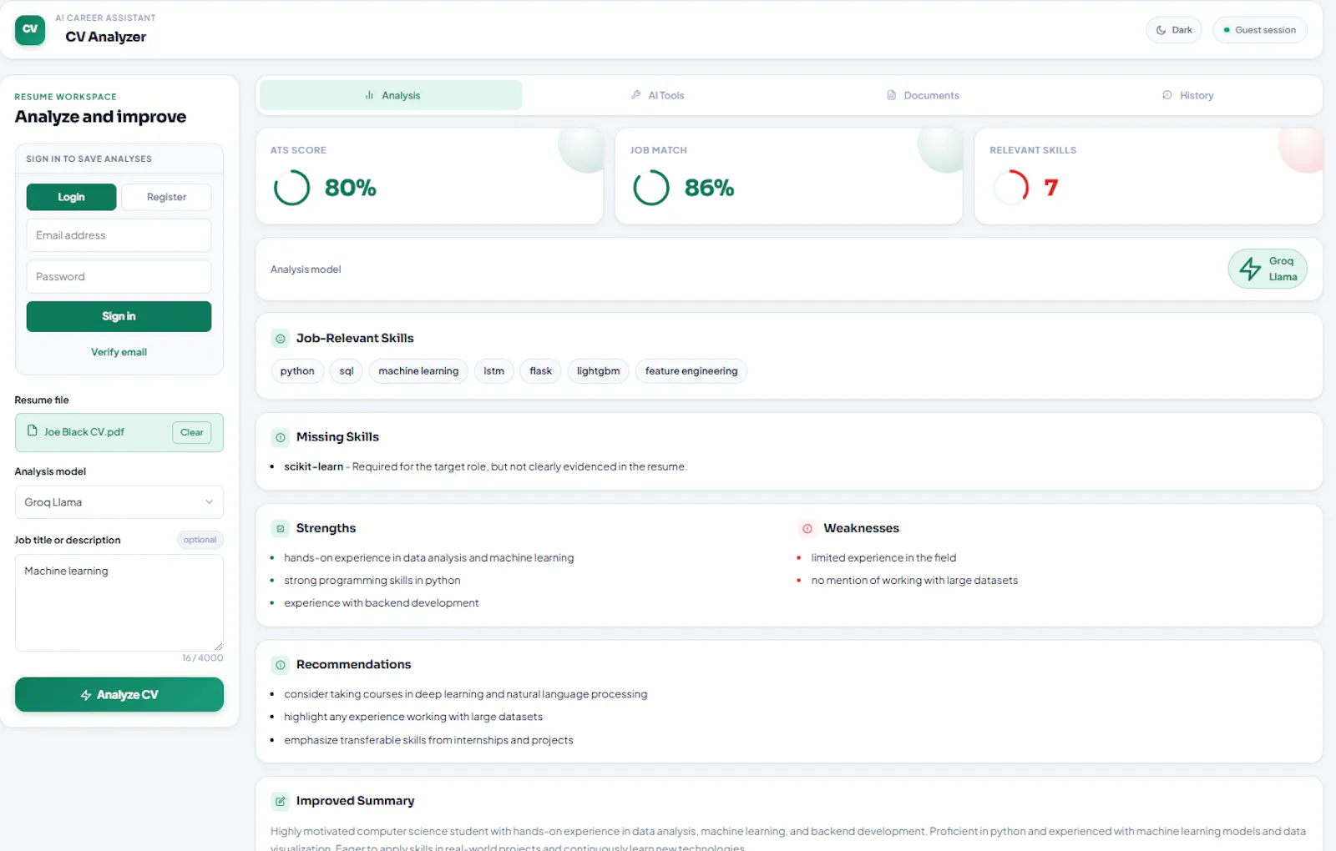Image resolution: width=1336 pixels, height=851 pixels.
Task: Click the bolt icon in Analyze CV button
Action: pyautogui.click(x=86, y=695)
